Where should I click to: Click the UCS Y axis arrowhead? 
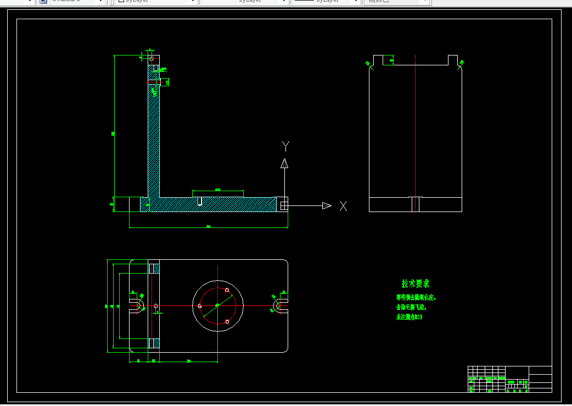coord(284,163)
